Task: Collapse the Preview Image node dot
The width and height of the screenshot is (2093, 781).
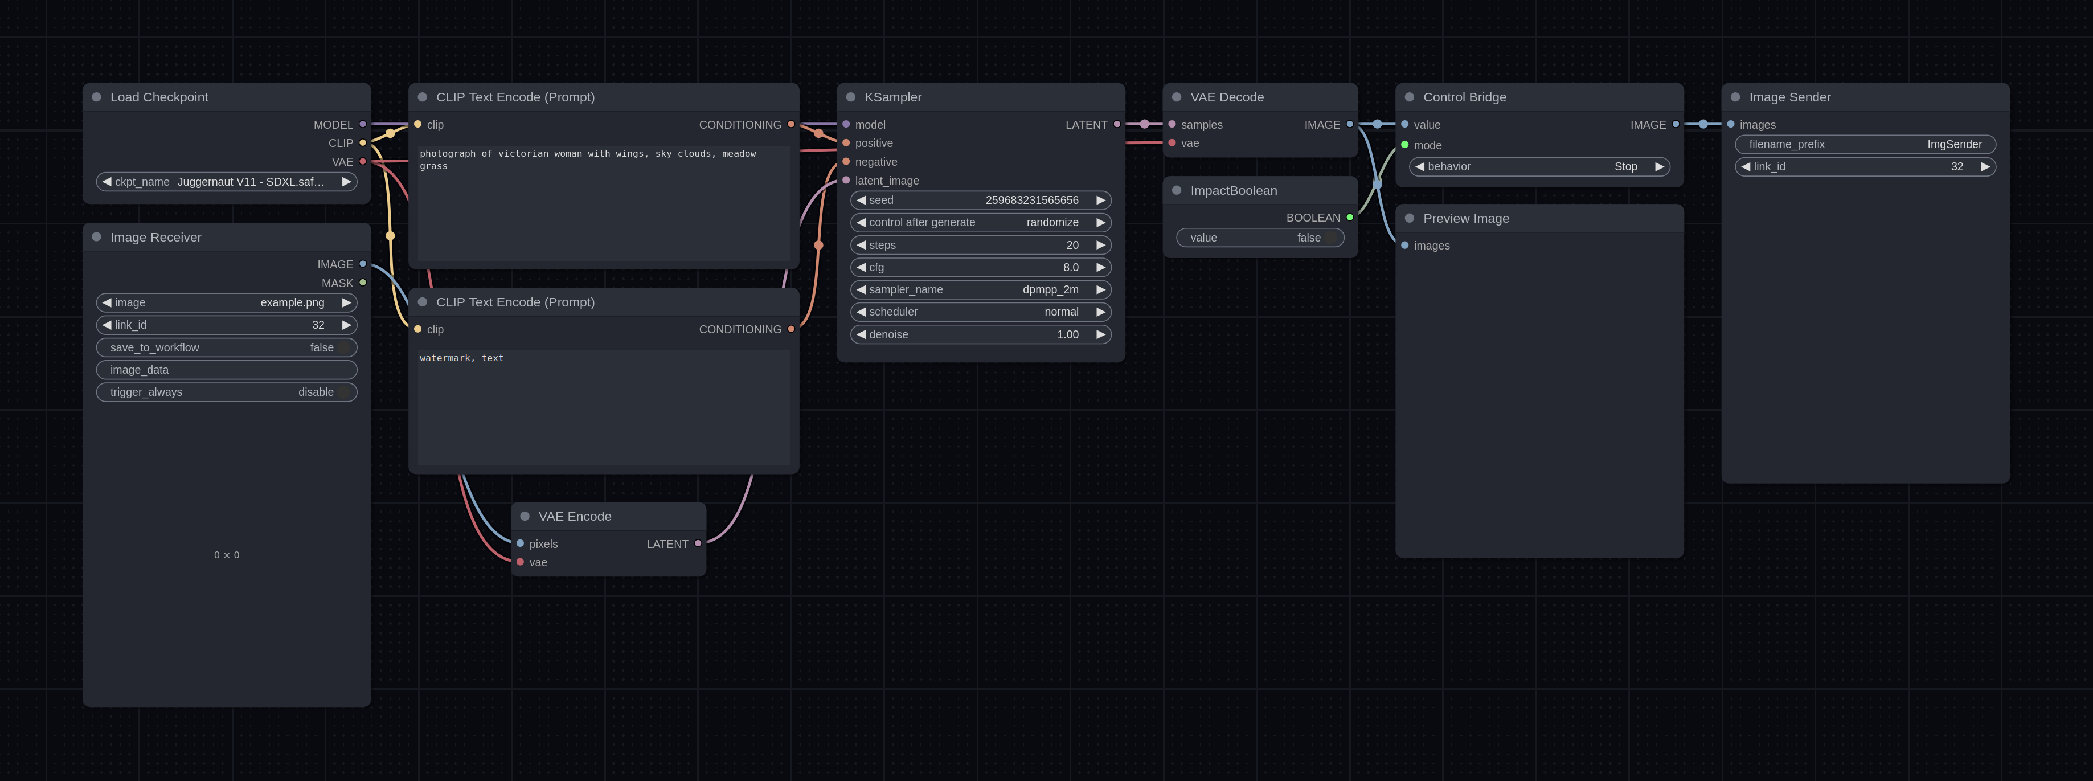Action: 1410,219
